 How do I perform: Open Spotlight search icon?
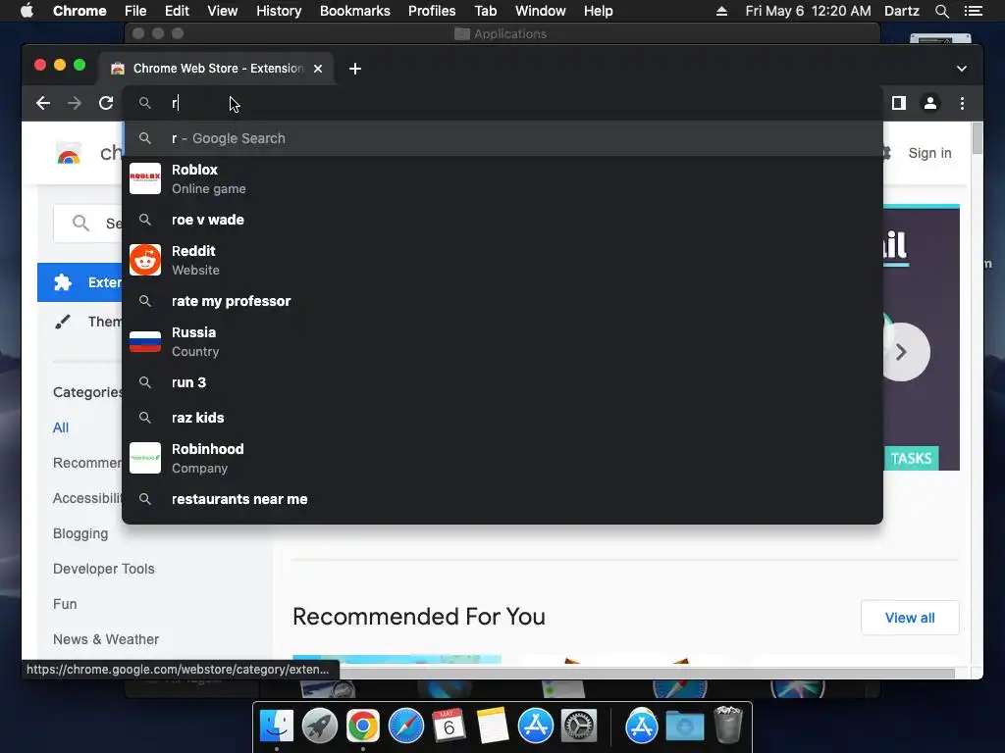click(x=941, y=11)
